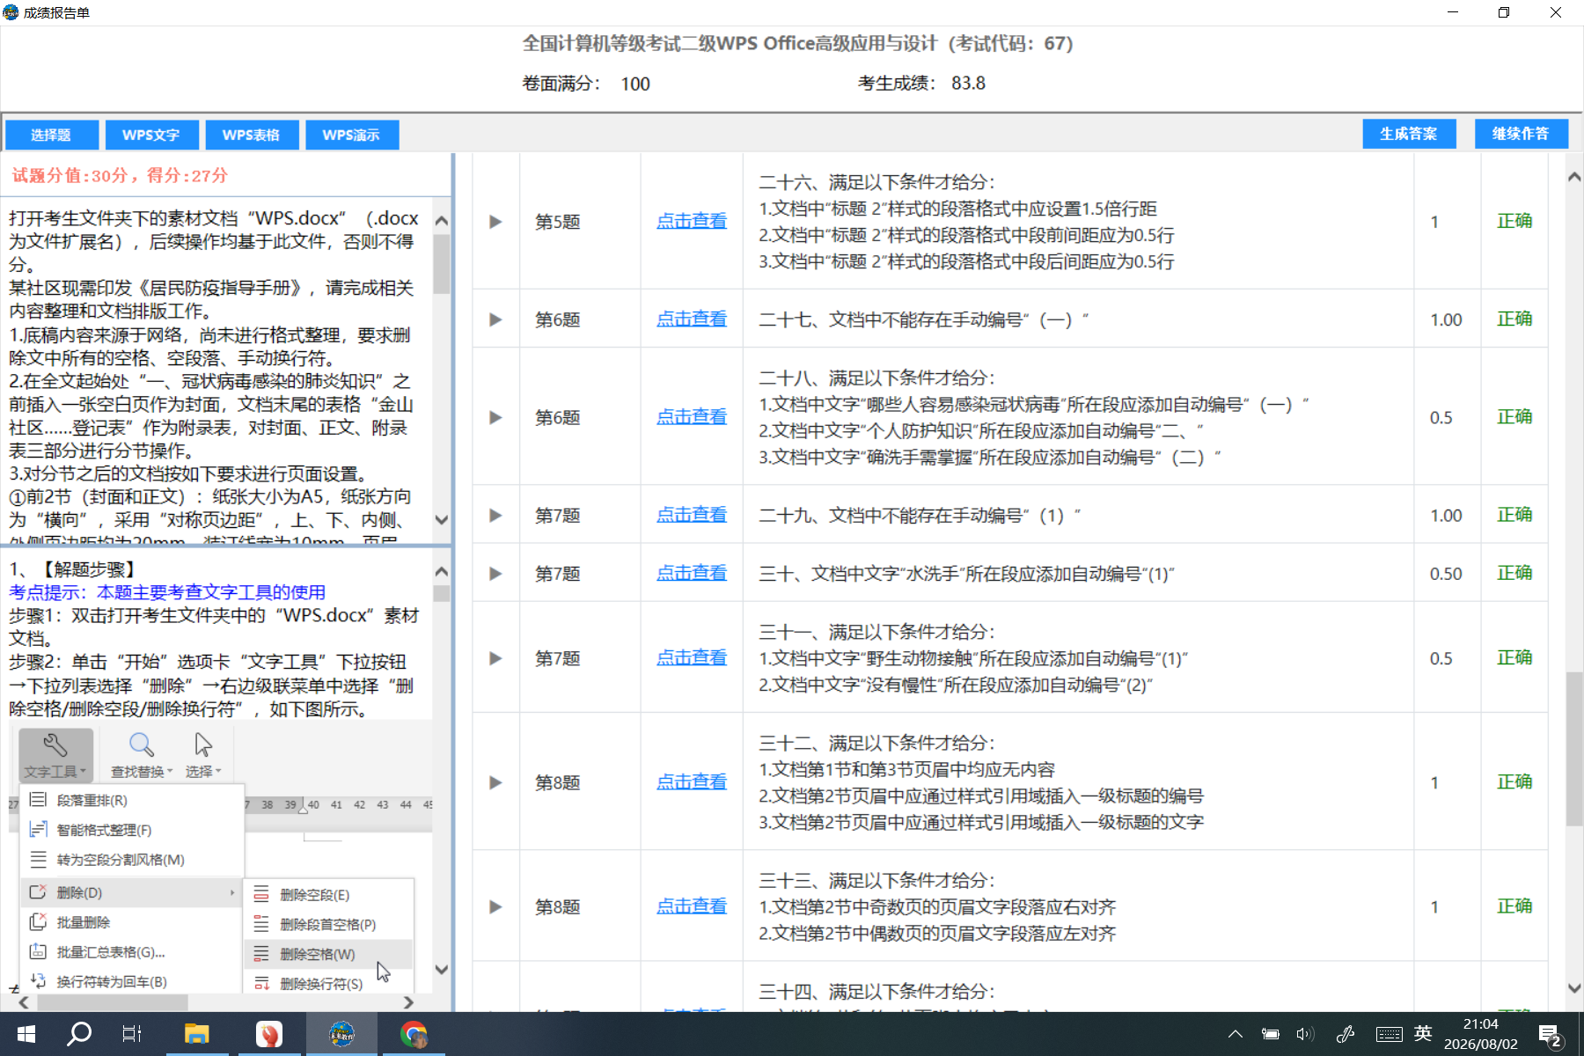Viewport: 1584px width, 1056px height.
Task: Select the 正确 result for item 二十六
Action: coord(1514,221)
